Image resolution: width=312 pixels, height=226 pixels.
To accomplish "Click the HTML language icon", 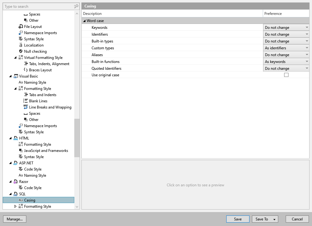I will [x=15, y=138].
